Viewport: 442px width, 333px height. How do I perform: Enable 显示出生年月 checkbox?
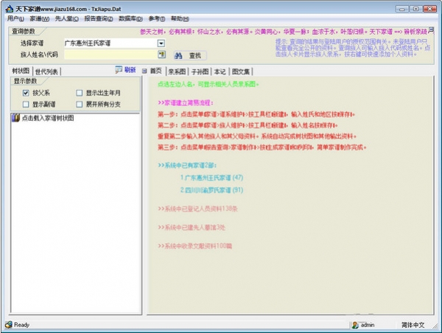[79, 94]
